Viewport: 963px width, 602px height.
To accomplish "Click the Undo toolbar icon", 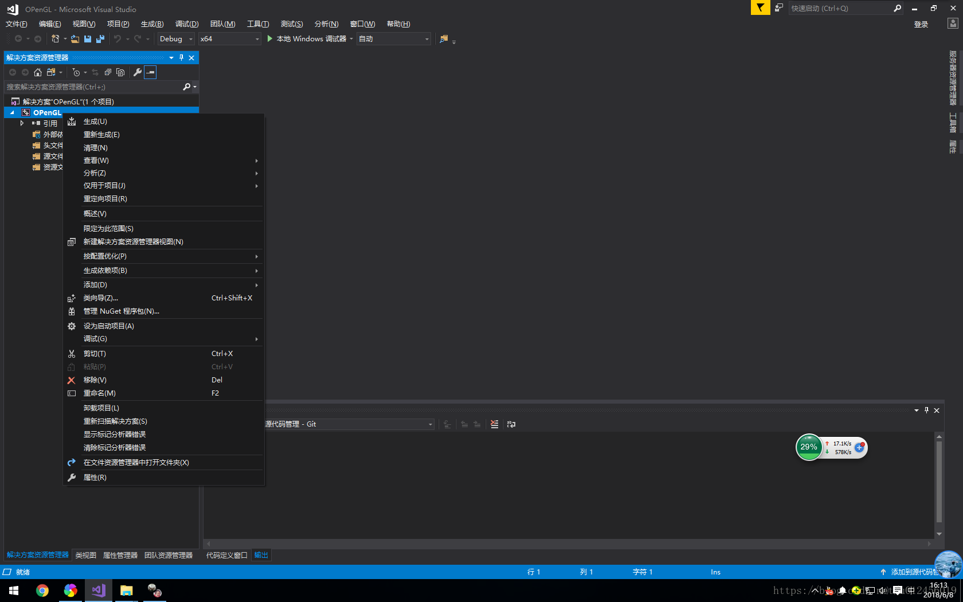I will point(118,39).
